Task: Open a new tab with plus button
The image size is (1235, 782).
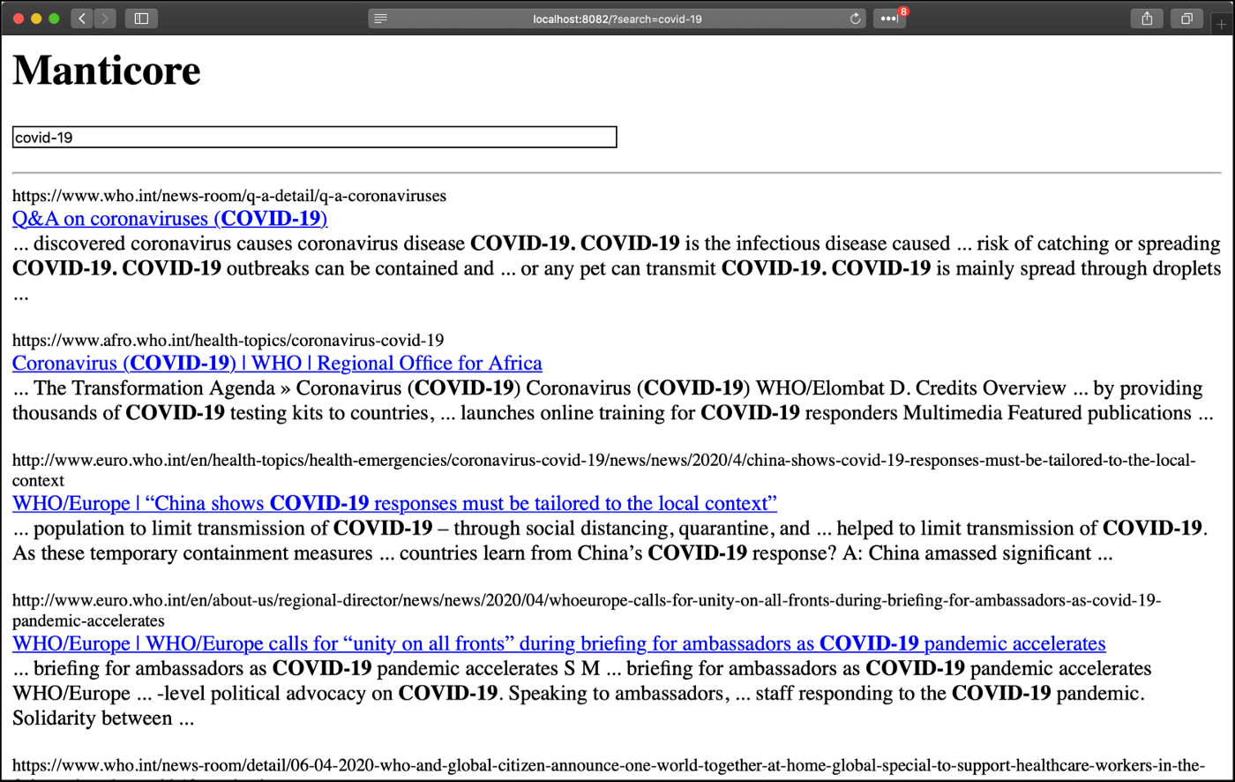Action: tap(1222, 24)
